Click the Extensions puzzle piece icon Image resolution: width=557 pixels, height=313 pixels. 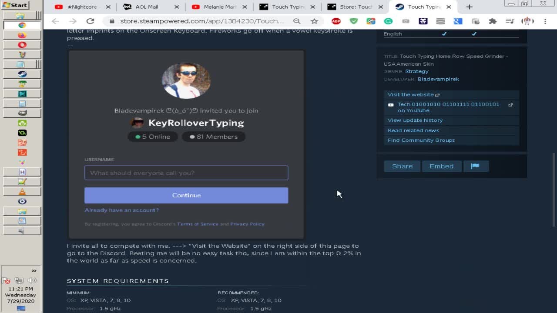point(493,21)
